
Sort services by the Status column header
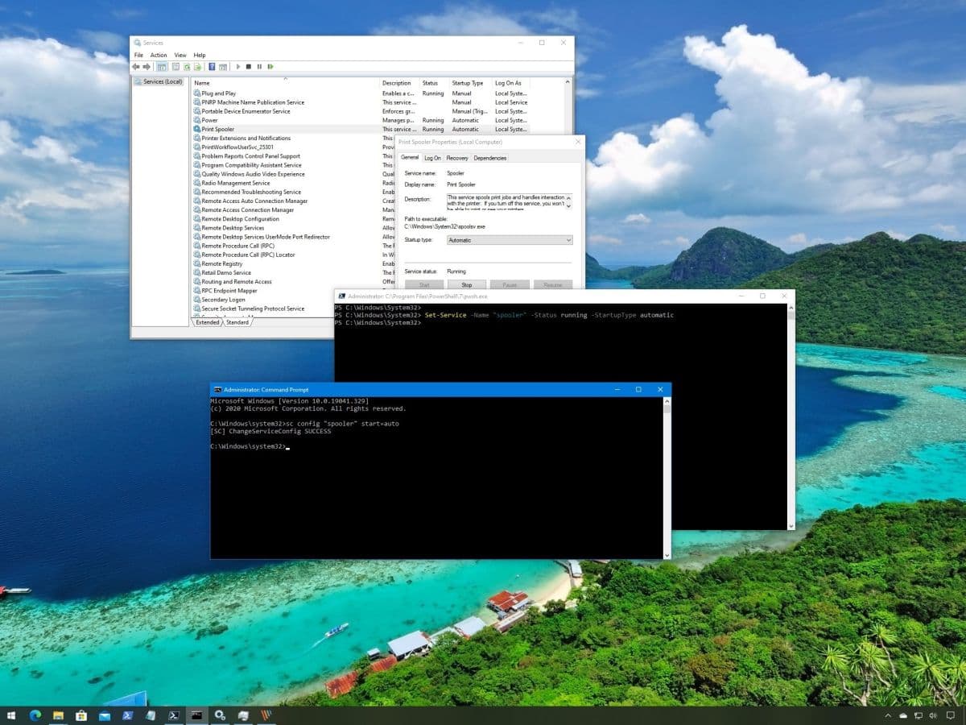pos(434,83)
